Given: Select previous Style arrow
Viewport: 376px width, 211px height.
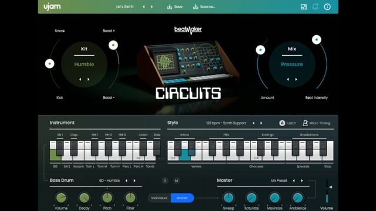Looking at the screenshot, I should [253, 123].
